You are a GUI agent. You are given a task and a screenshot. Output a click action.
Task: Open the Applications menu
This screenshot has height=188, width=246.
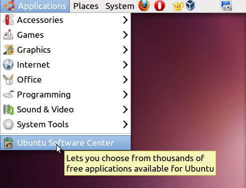tap(35, 6)
